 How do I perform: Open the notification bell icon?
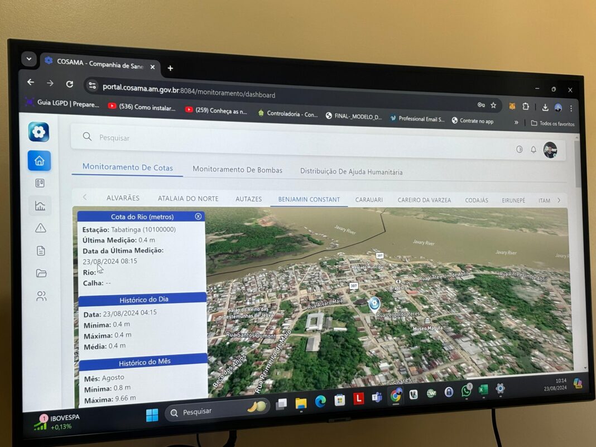pos(533,150)
